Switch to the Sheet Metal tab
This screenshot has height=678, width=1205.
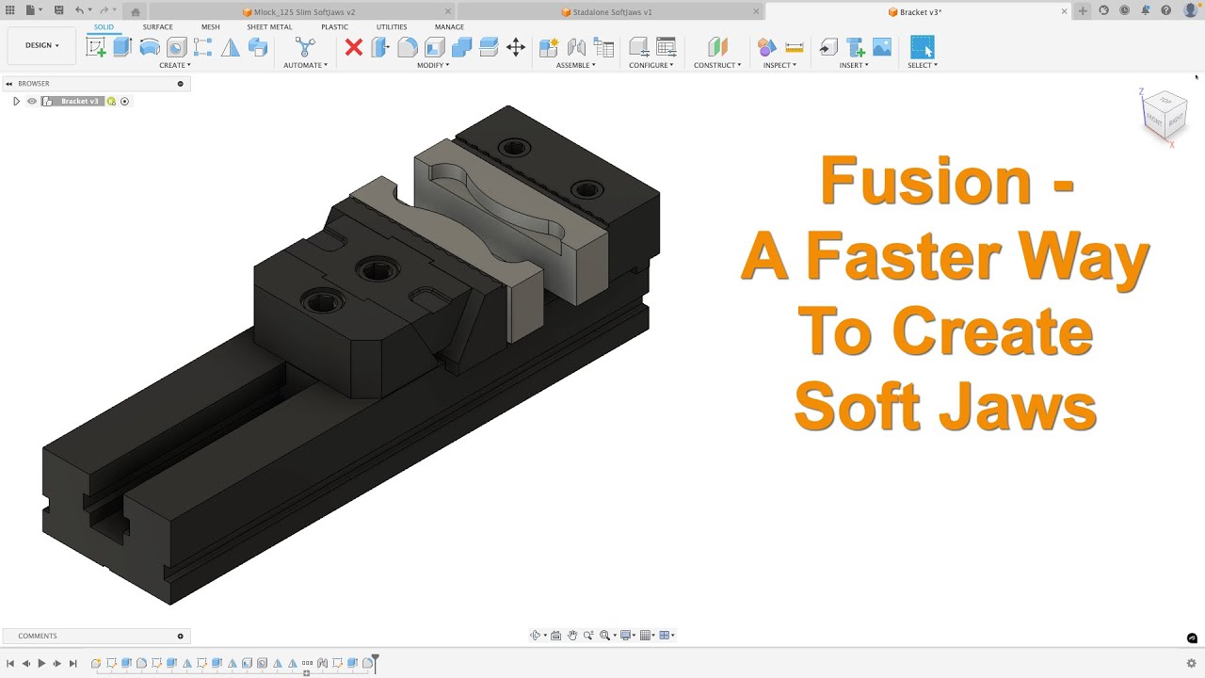(269, 27)
